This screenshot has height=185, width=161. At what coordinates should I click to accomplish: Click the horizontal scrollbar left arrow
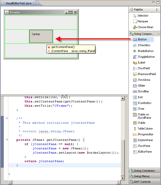coord(10,182)
